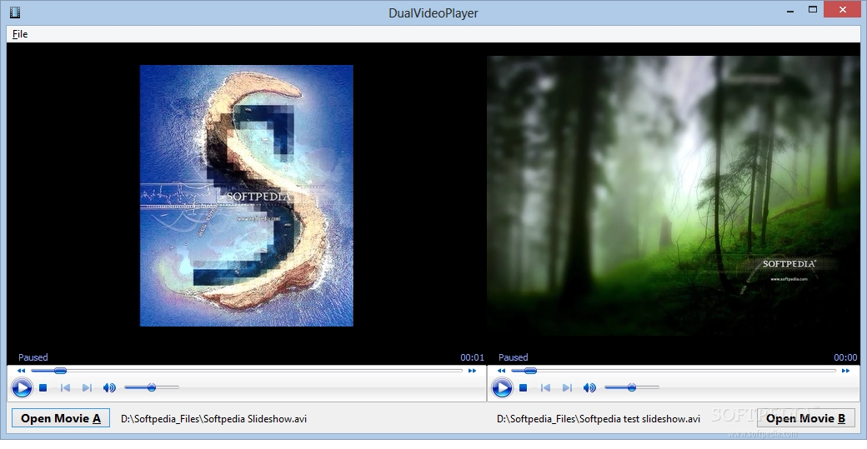
Task: Click the DualVideoPlayer film-strip app icon
Action: (x=15, y=12)
